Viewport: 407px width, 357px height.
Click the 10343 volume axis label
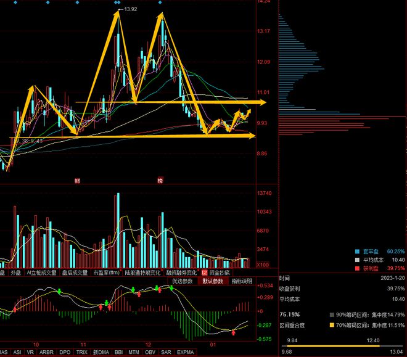(x=264, y=211)
